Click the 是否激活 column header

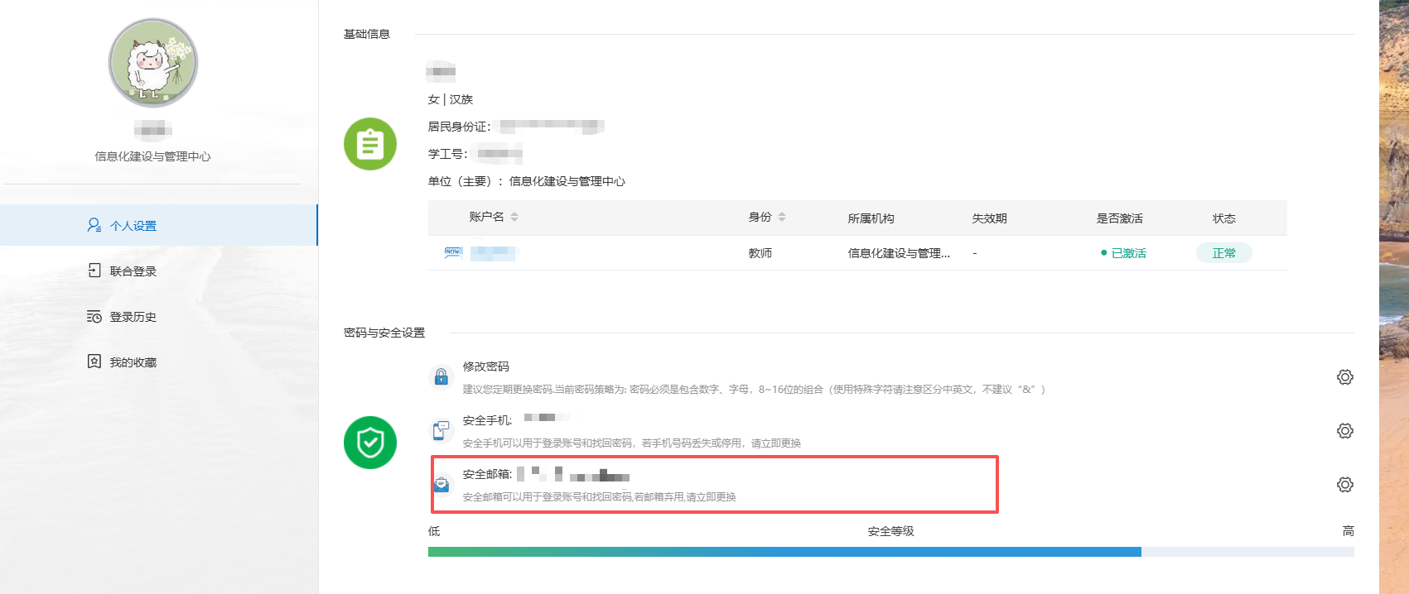pyautogui.click(x=1120, y=218)
